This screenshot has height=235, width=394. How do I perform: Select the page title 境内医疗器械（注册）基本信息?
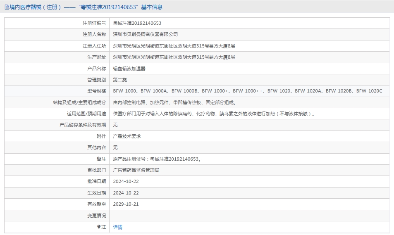[x=86, y=7]
